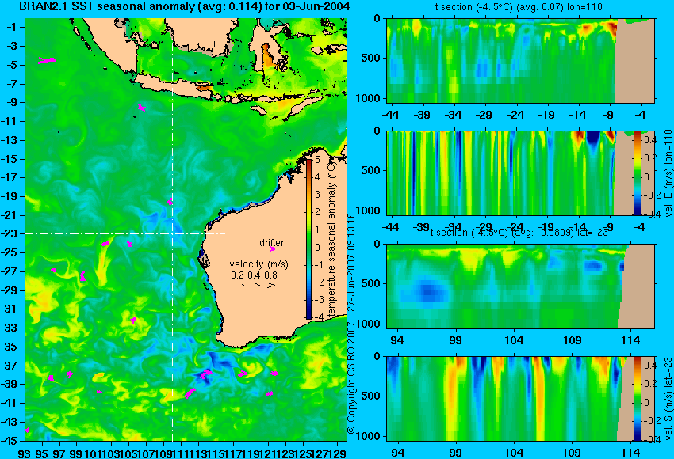This screenshot has width=674, height=459.
Task: Click the drifter marker near 27°S 96°E
Action: pos(54,270)
